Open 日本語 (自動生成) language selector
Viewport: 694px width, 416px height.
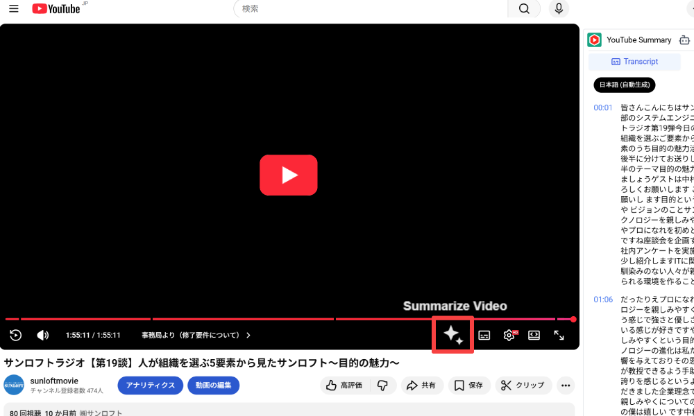pos(624,85)
